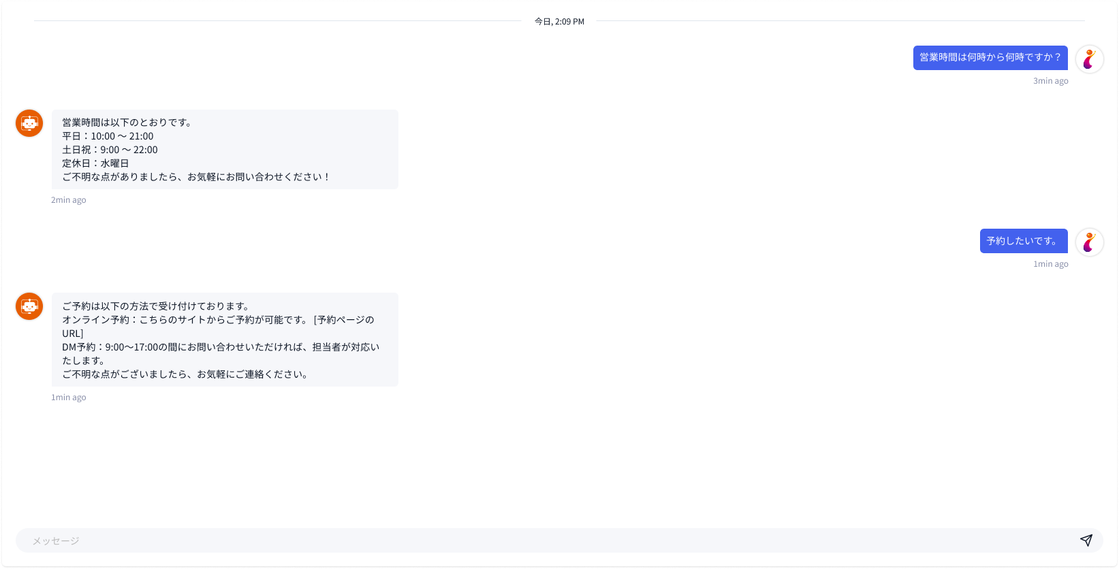This screenshot has width=1119, height=569.
Task: Select the 営業時間は何時から何時ですか？ message bubble
Action: click(990, 58)
